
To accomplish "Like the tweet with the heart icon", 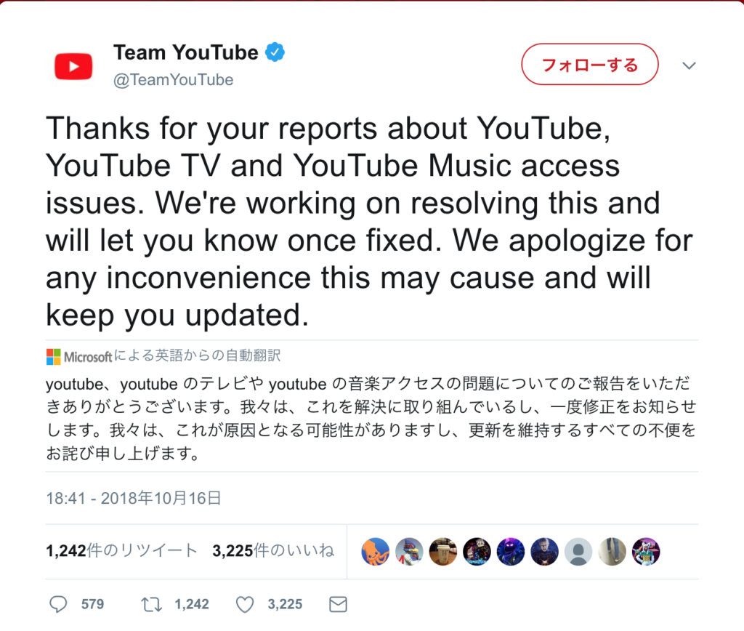I will pos(246,604).
